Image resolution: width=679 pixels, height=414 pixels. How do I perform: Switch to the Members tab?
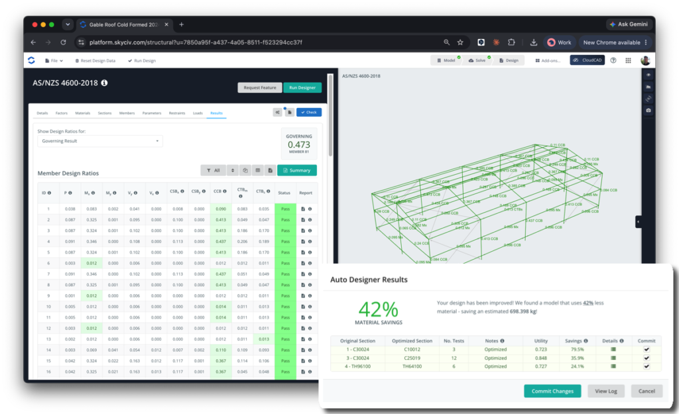pos(127,113)
